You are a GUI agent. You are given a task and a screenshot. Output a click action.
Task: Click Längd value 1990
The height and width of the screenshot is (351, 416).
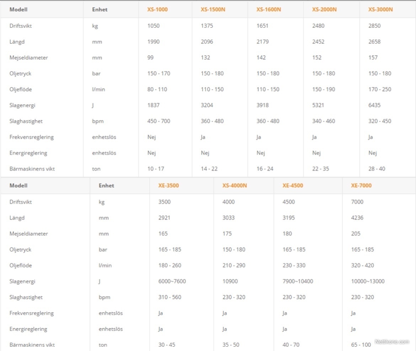[153, 42]
